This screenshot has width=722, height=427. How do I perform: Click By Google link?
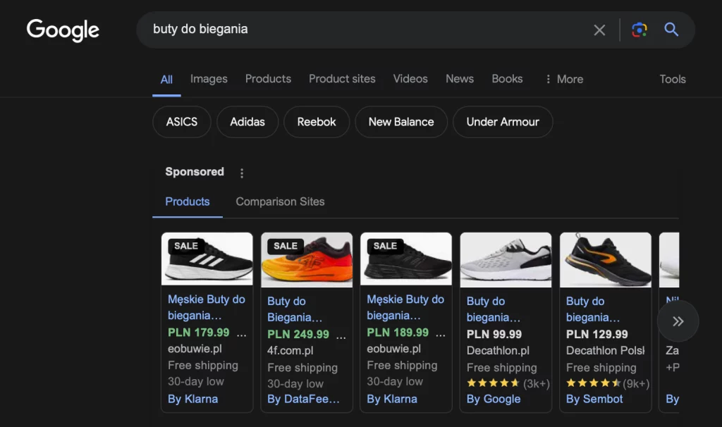[x=494, y=399]
